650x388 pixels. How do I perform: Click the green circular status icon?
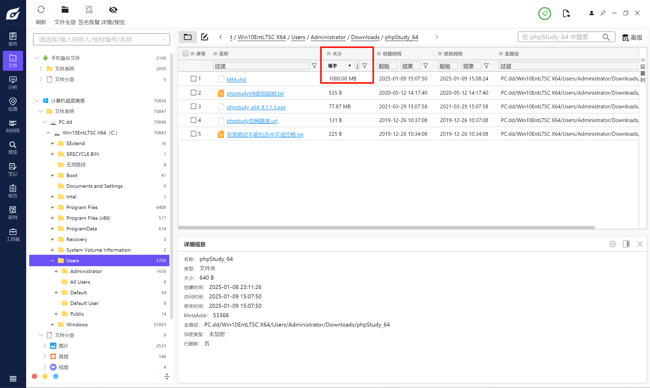pos(545,13)
